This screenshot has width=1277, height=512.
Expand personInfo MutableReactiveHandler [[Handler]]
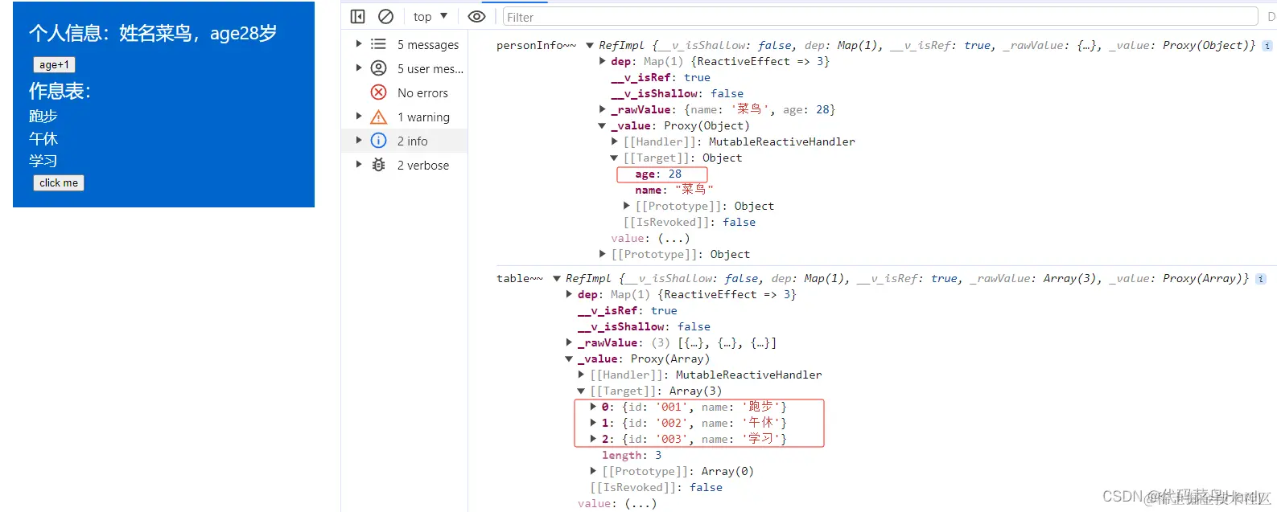[615, 141]
